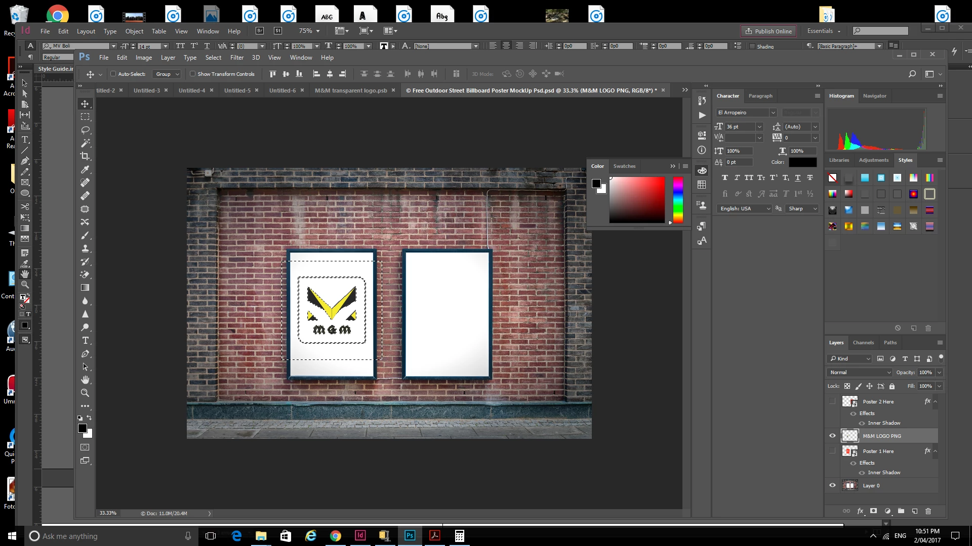Hide the M&M LOGO PNG layer
This screenshot has height=546, width=972.
[x=832, y=436]
